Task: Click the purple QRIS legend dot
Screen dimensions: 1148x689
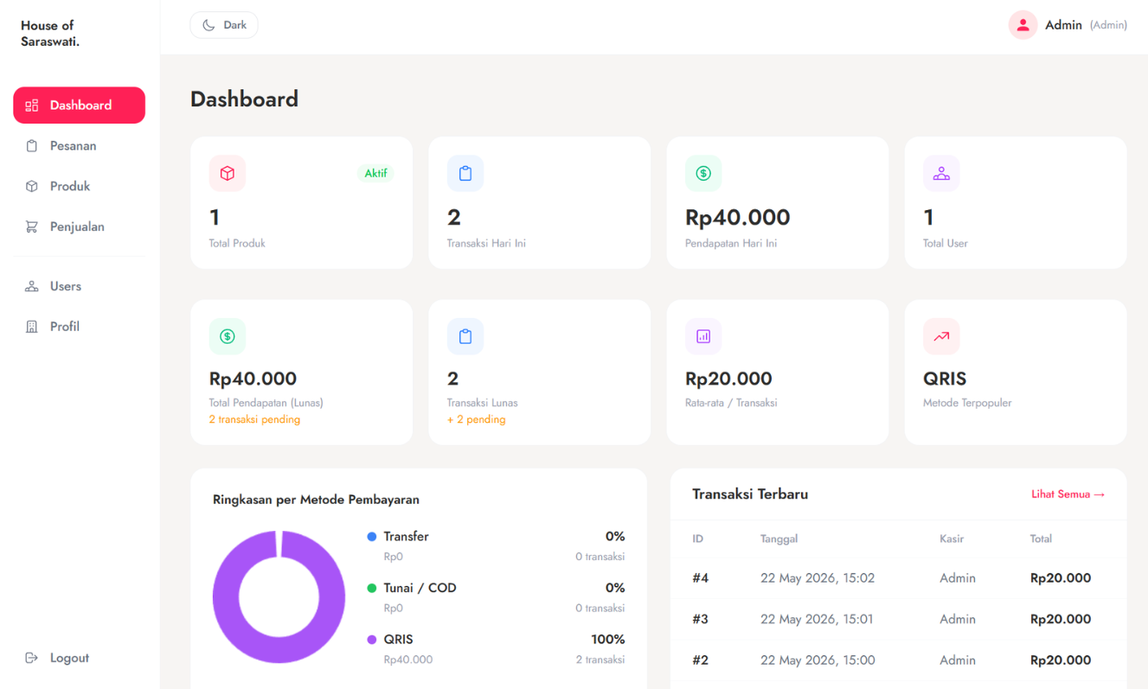Action: click(x=372, y=640)
